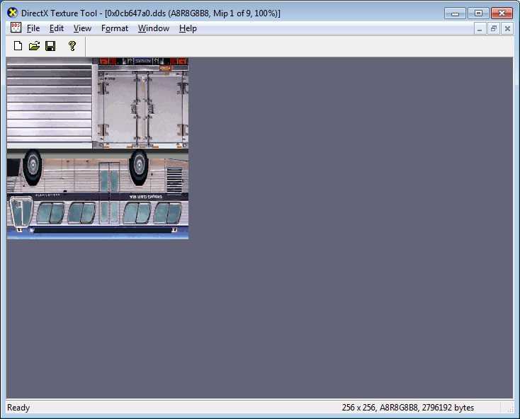The image size is (520, 419).
Task: Open the Help question mark icon
Action: (x=72, y=46)
